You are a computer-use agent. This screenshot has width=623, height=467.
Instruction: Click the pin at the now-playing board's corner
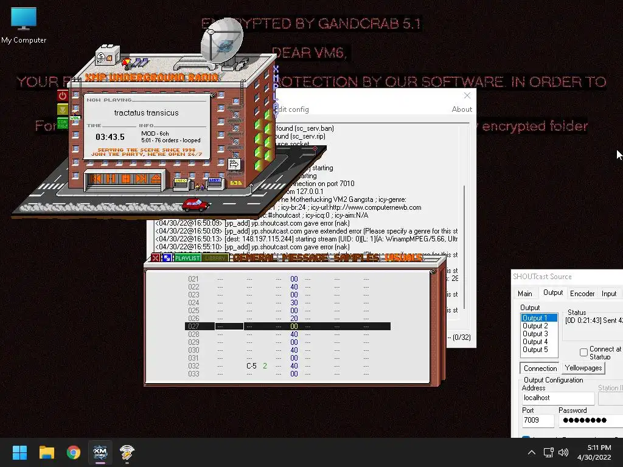click(214, 95)
